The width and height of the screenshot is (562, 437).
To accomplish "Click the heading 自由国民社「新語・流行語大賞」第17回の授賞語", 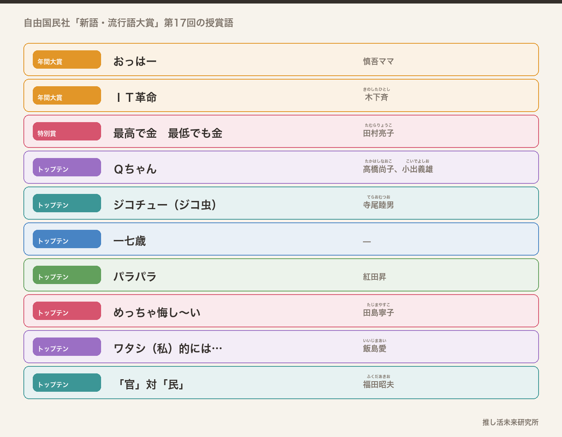I will 128,23.
